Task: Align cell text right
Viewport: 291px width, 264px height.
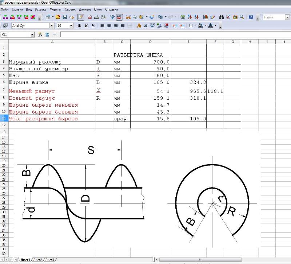Action: point(116,25)
